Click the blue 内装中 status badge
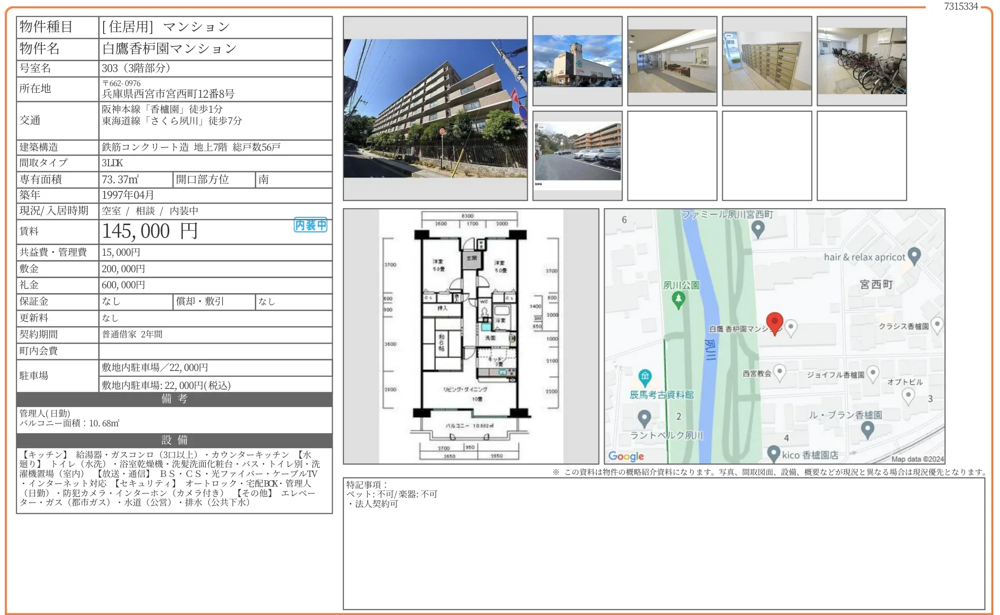Screen dimensions: 1000x615 (x=310, y=225)
